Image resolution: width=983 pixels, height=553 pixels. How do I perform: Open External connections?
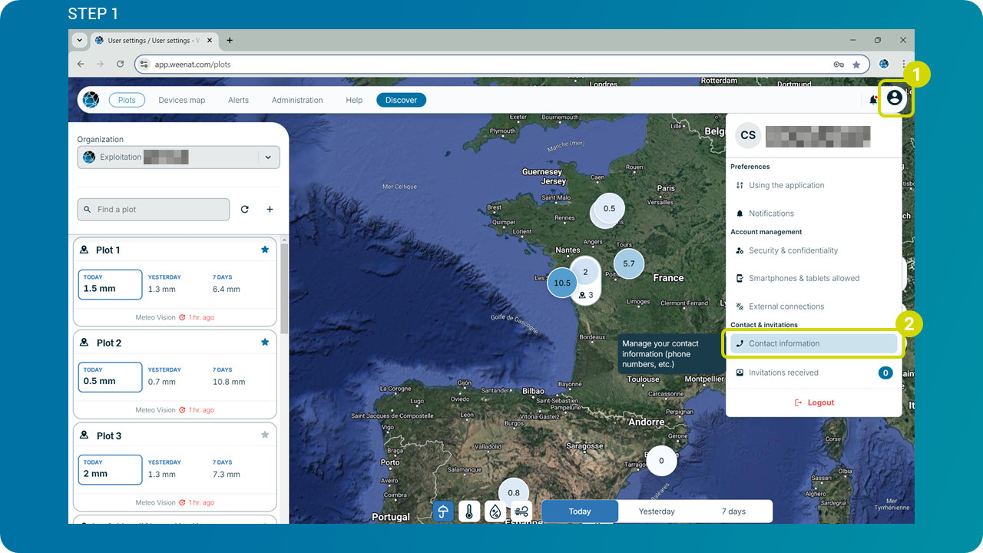click(x=813, y=306)
